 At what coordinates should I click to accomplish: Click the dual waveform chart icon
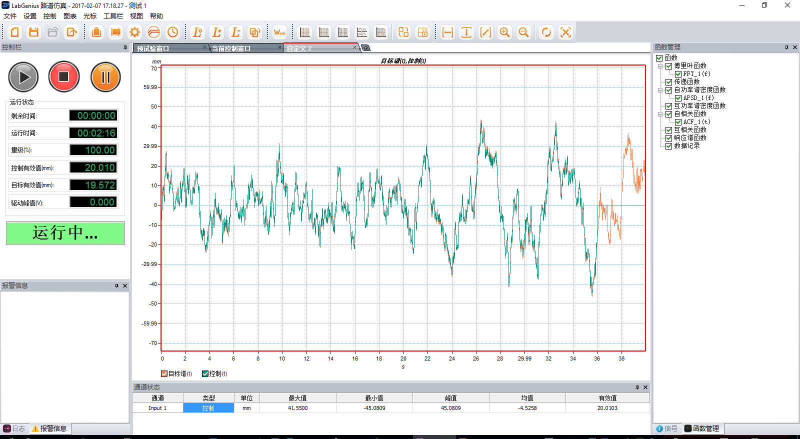(x=361, y=32)
